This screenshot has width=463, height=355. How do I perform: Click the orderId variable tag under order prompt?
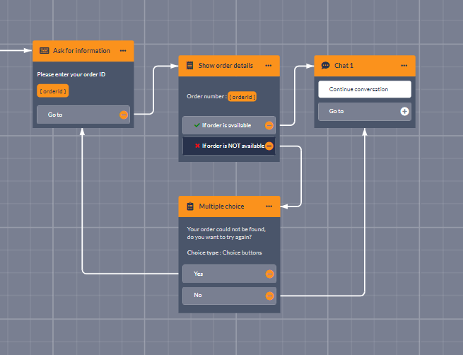53,91
